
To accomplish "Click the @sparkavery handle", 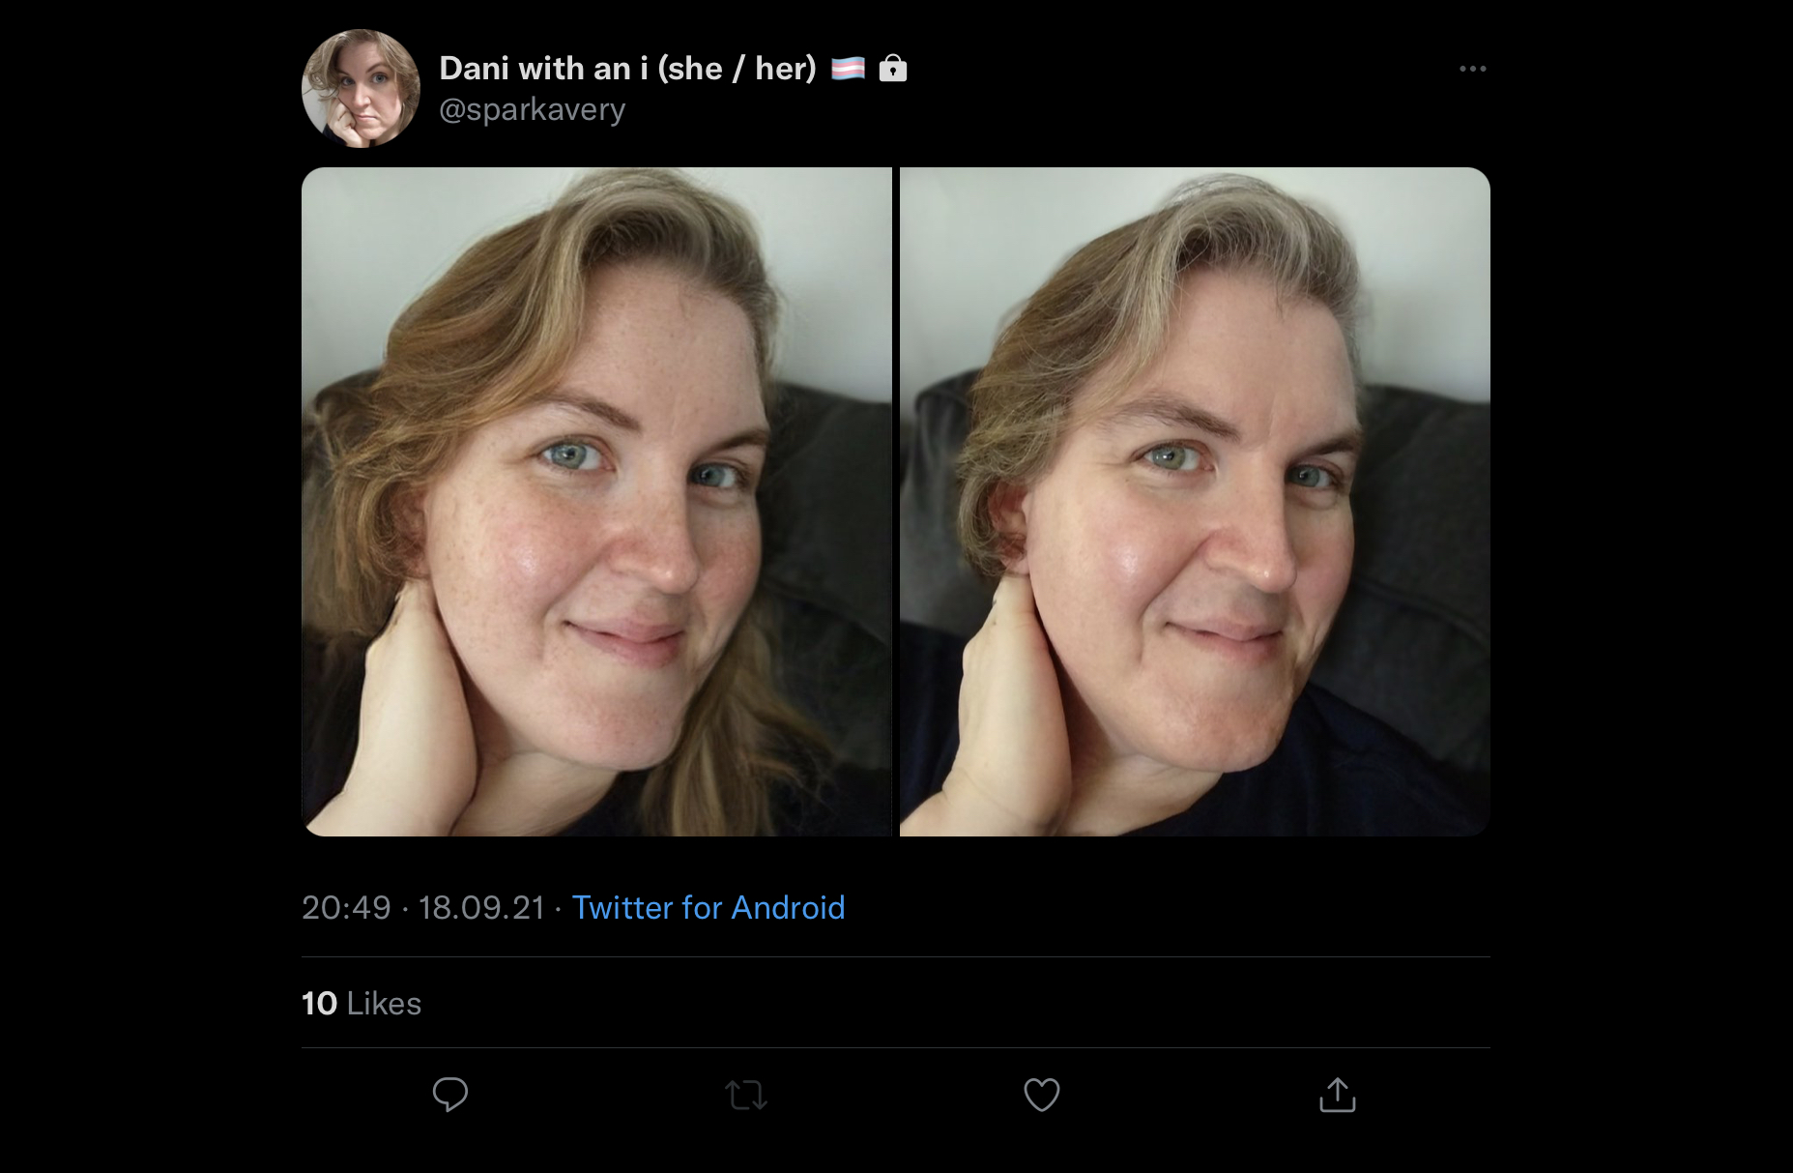I will click(x=533, y=110).
